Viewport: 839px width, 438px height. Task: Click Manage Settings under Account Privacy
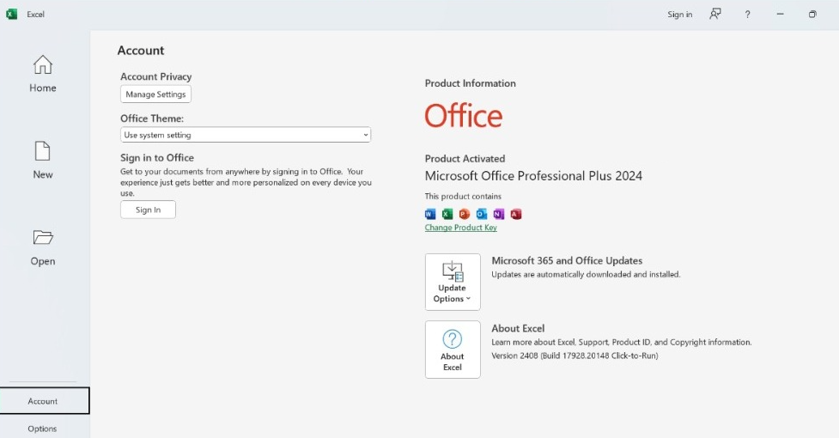tap(155, 94)
